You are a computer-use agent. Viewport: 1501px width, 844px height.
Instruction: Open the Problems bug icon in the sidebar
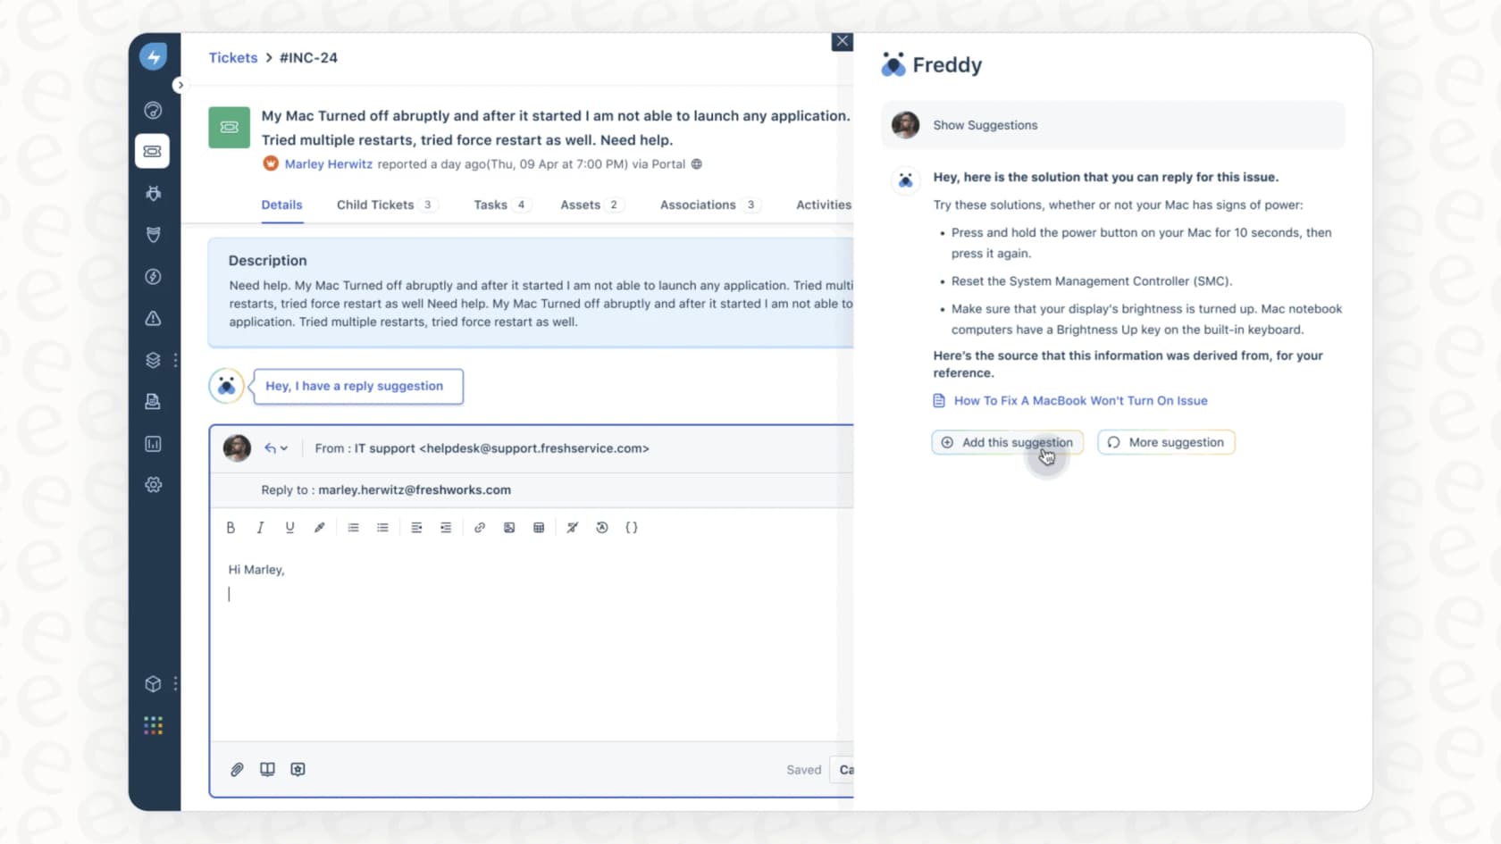[153, 193]
